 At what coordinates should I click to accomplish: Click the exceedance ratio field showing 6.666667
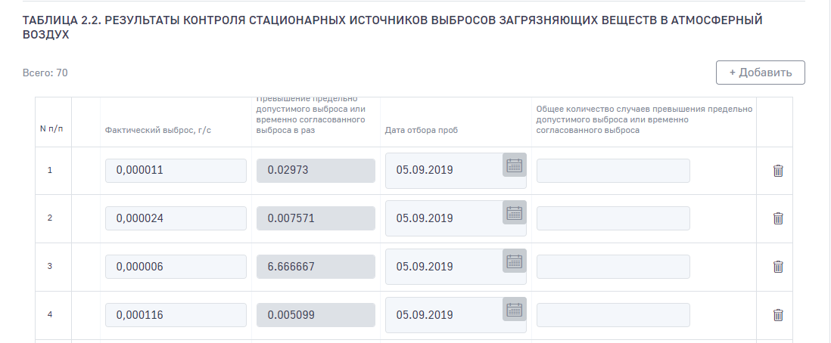tap(316, 267)
